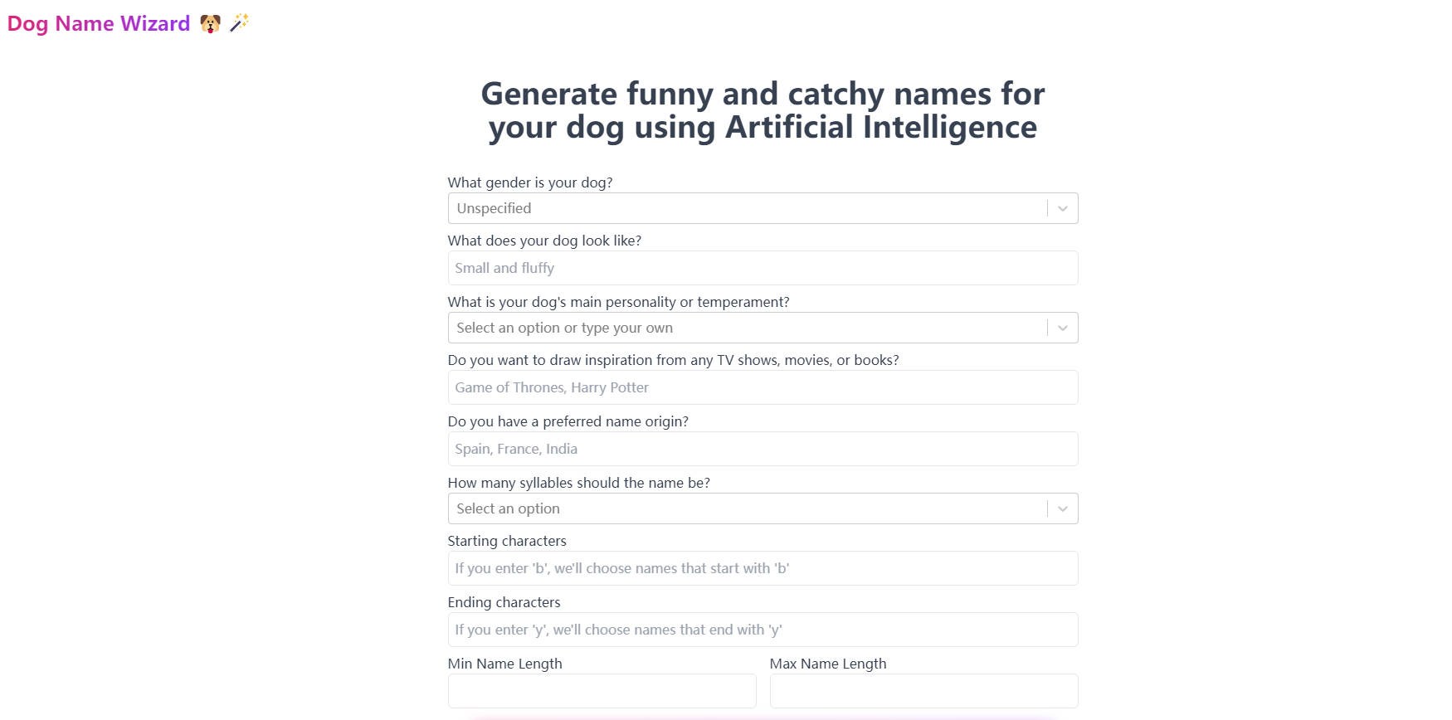Click the label asking what gender is your dog

[529, 182]
